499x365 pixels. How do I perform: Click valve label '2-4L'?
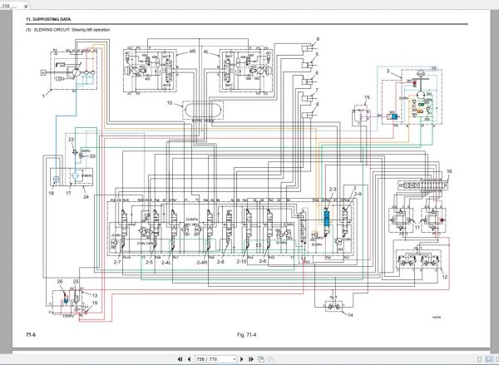(x=166, y=262)
